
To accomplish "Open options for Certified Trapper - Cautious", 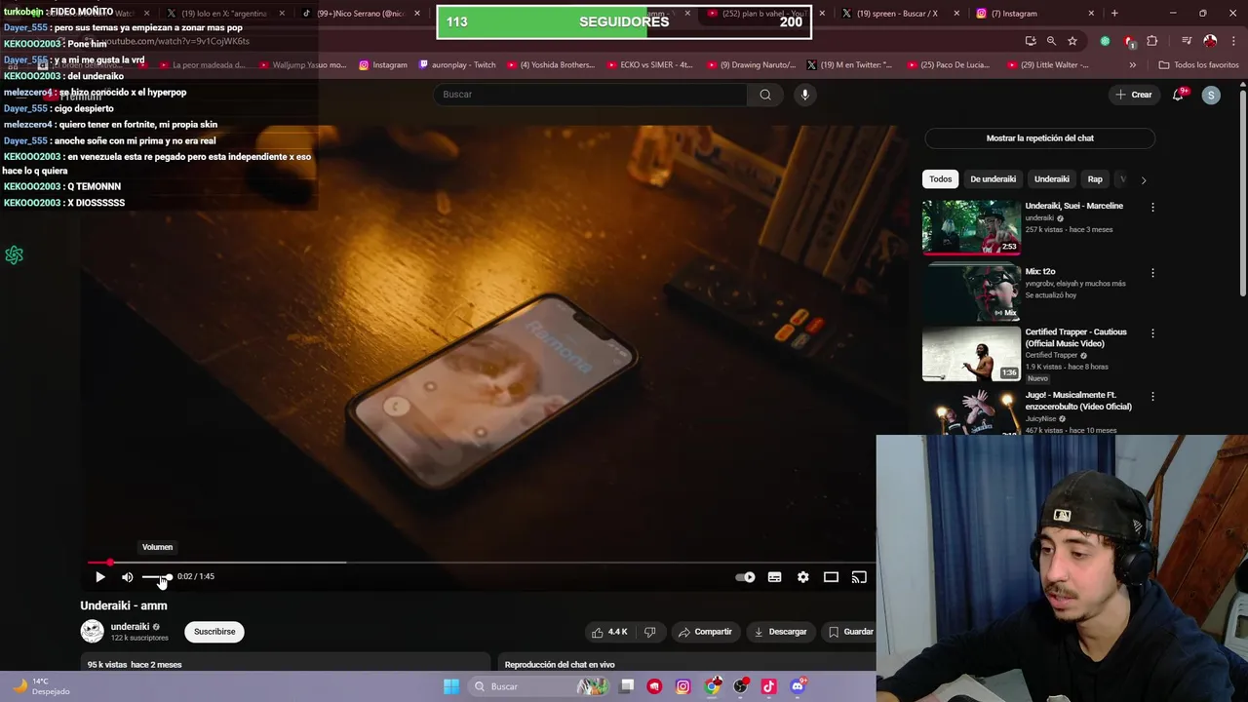I will (1152, 333).
